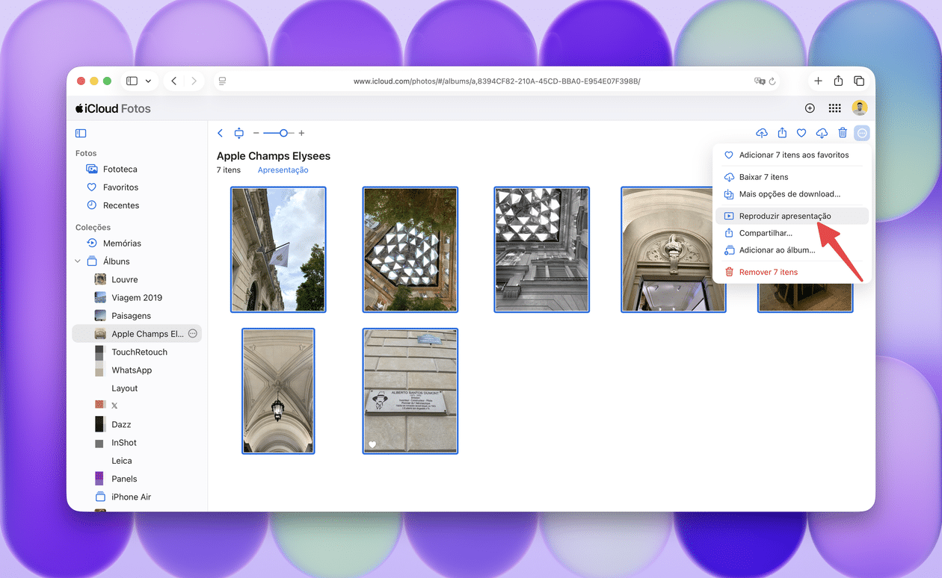Collapse the iCloud Photos sidebar panel icon

pos(81,133)
